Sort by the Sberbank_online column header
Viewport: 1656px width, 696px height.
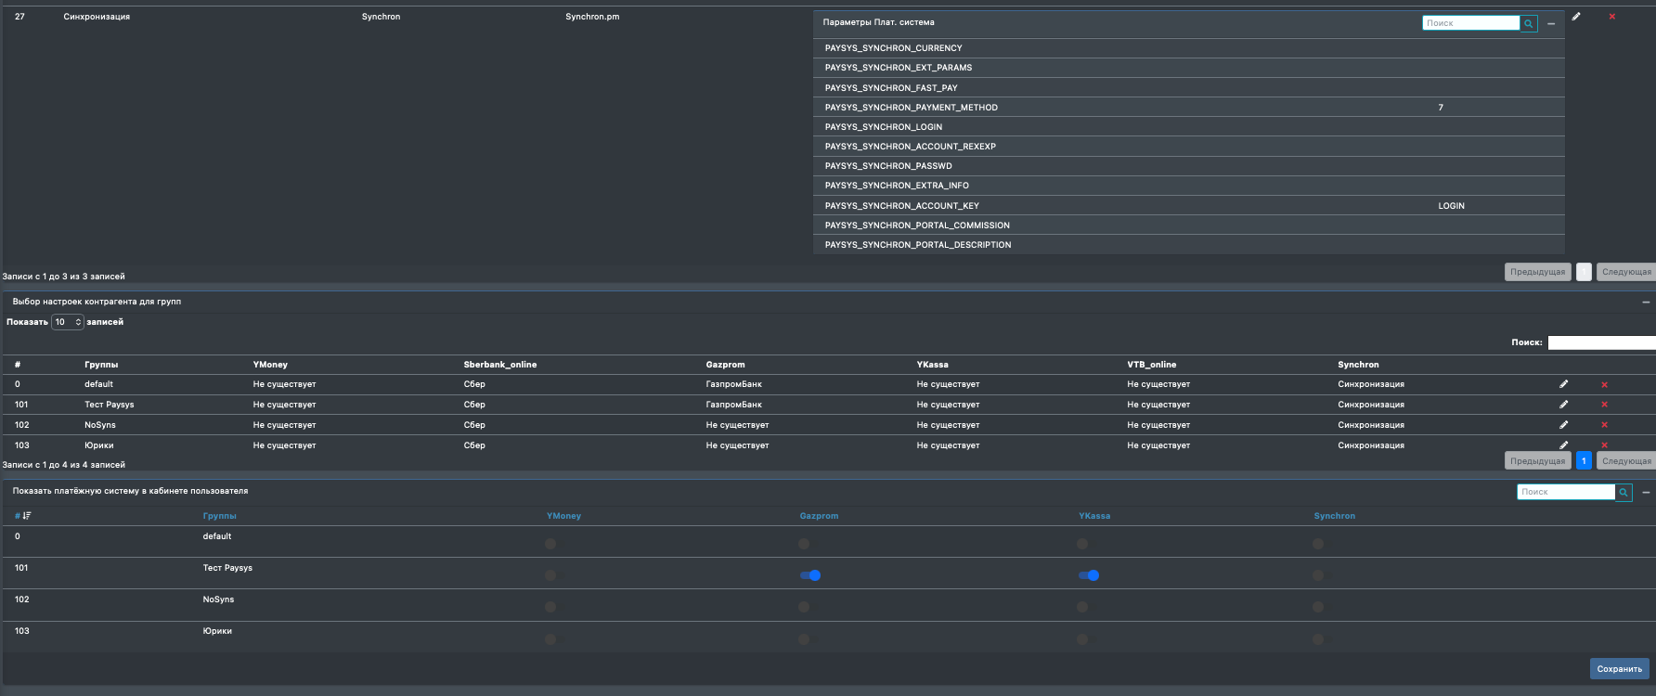click(500, 365)
